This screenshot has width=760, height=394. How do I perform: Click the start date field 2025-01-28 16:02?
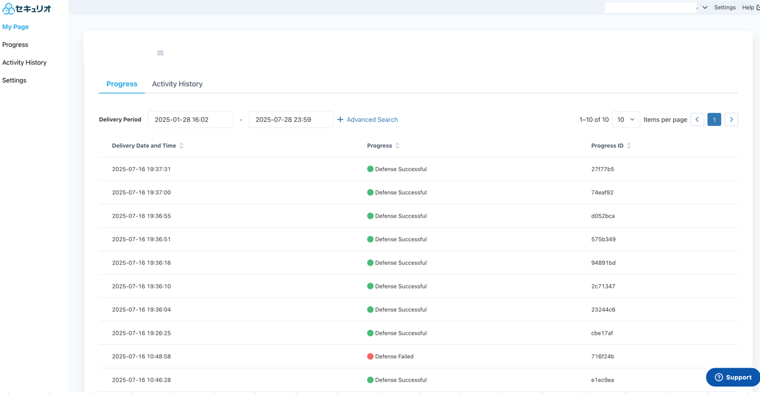(190, 120)
